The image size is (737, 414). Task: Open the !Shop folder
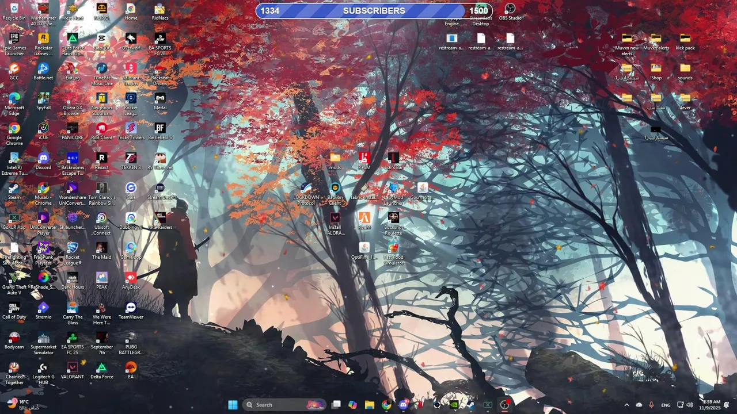tap(656, 71)
